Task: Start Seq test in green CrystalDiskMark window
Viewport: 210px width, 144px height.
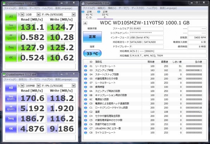Action: coord(11,47)
